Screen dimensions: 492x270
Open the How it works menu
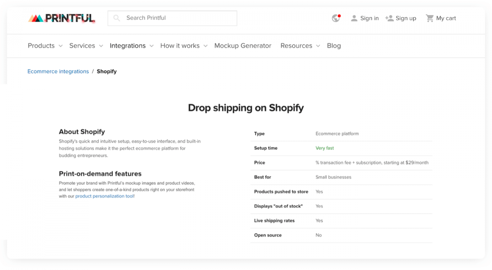click(180, 46)
